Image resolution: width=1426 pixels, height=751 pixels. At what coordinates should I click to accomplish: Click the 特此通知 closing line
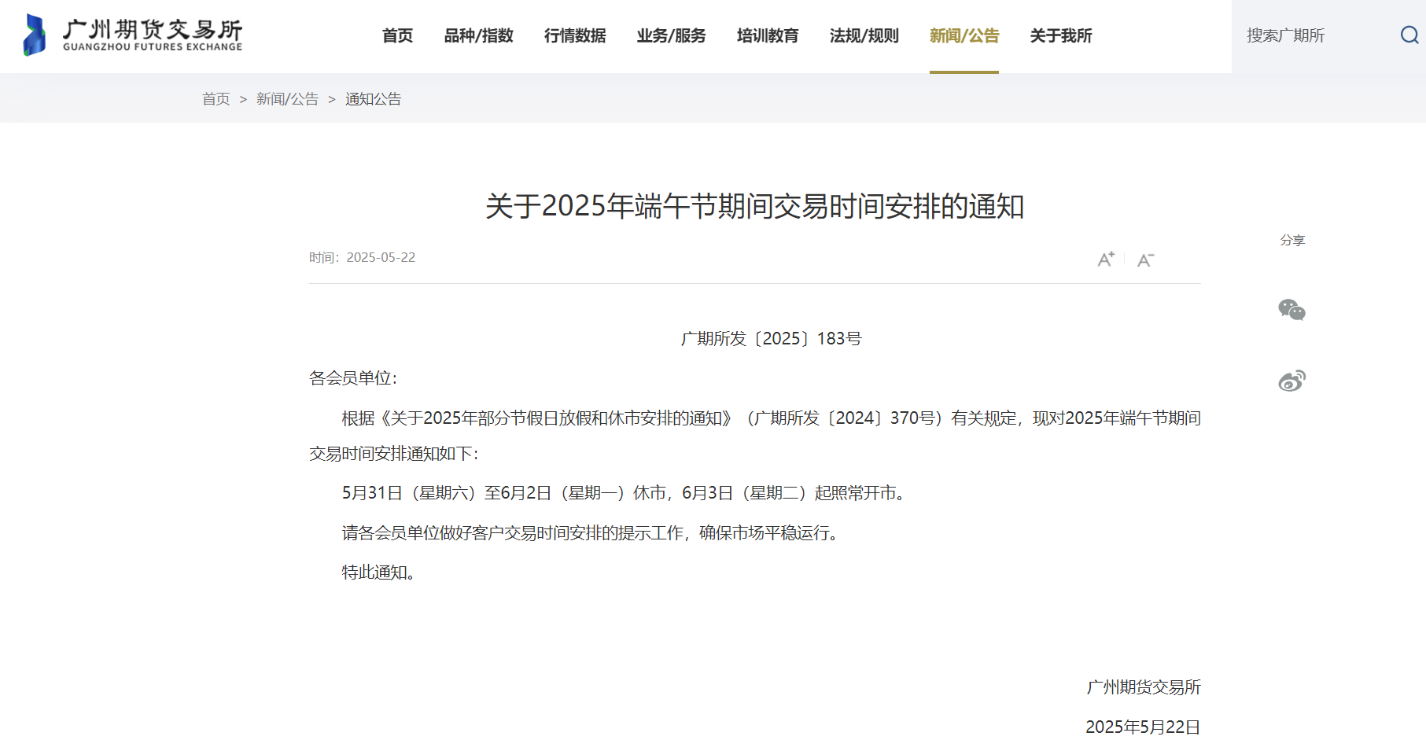click(378, 572)
